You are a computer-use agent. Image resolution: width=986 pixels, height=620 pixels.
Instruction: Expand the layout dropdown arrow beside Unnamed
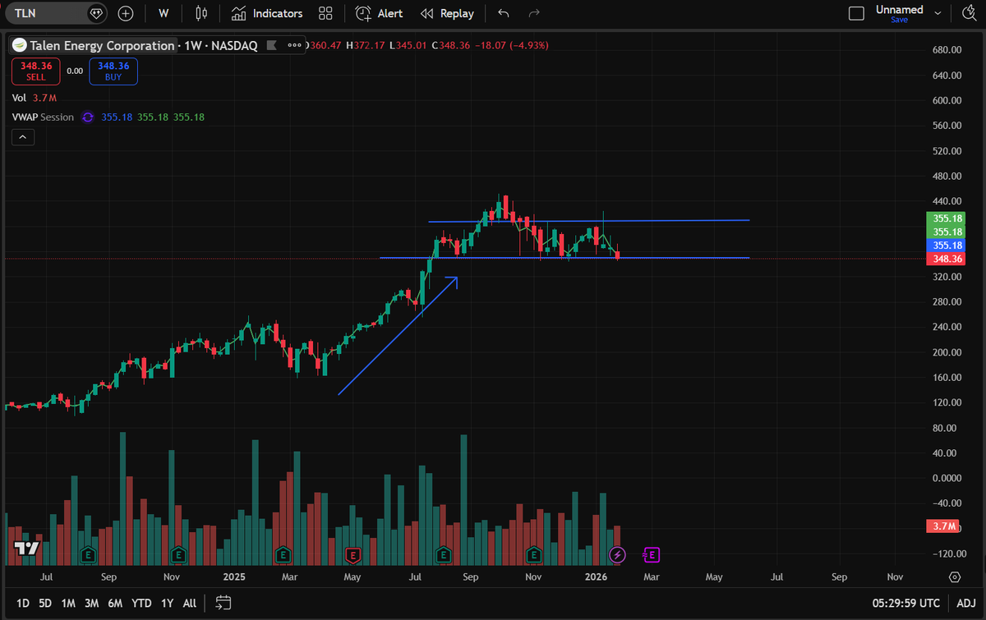coord(938,13)
